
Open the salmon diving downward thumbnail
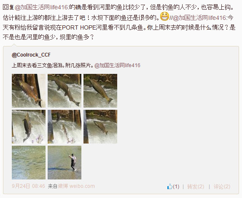[100, 127]
